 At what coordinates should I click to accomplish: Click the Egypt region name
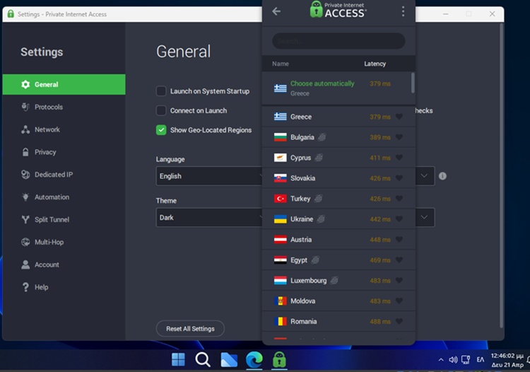(x=299, y=260)
